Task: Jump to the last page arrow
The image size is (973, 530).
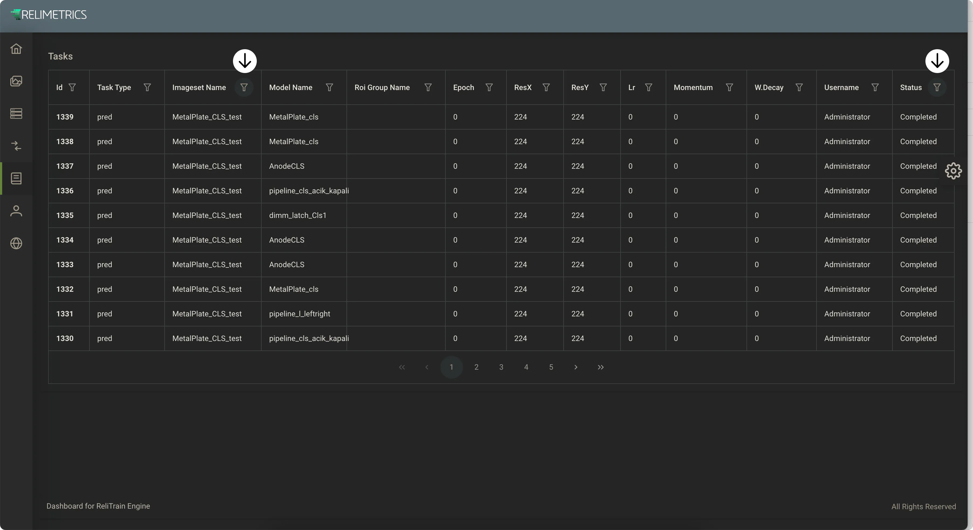Action: tap(601, 367)
